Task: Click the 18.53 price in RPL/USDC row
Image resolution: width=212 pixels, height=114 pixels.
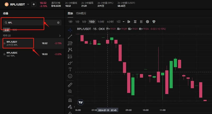Action: click(x=45, y=54)
